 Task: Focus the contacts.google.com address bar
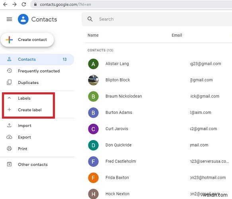[131, 4]
